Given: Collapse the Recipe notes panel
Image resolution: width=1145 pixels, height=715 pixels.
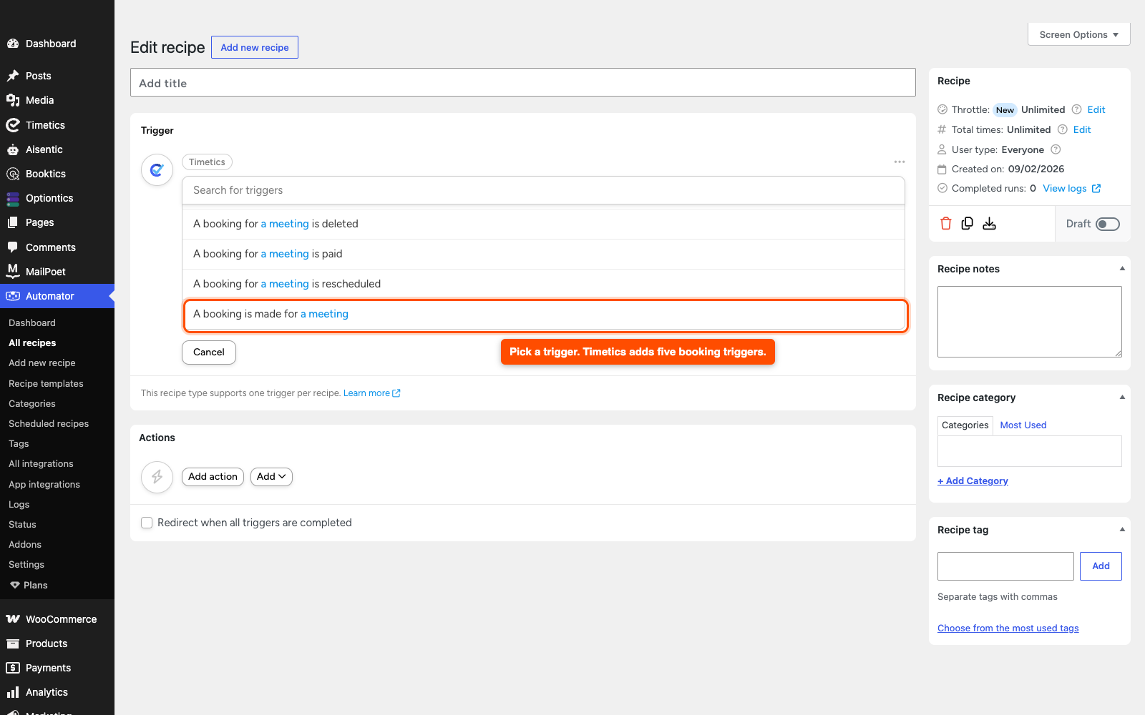Looking at the screenshot, I should tap(1122, 269).
